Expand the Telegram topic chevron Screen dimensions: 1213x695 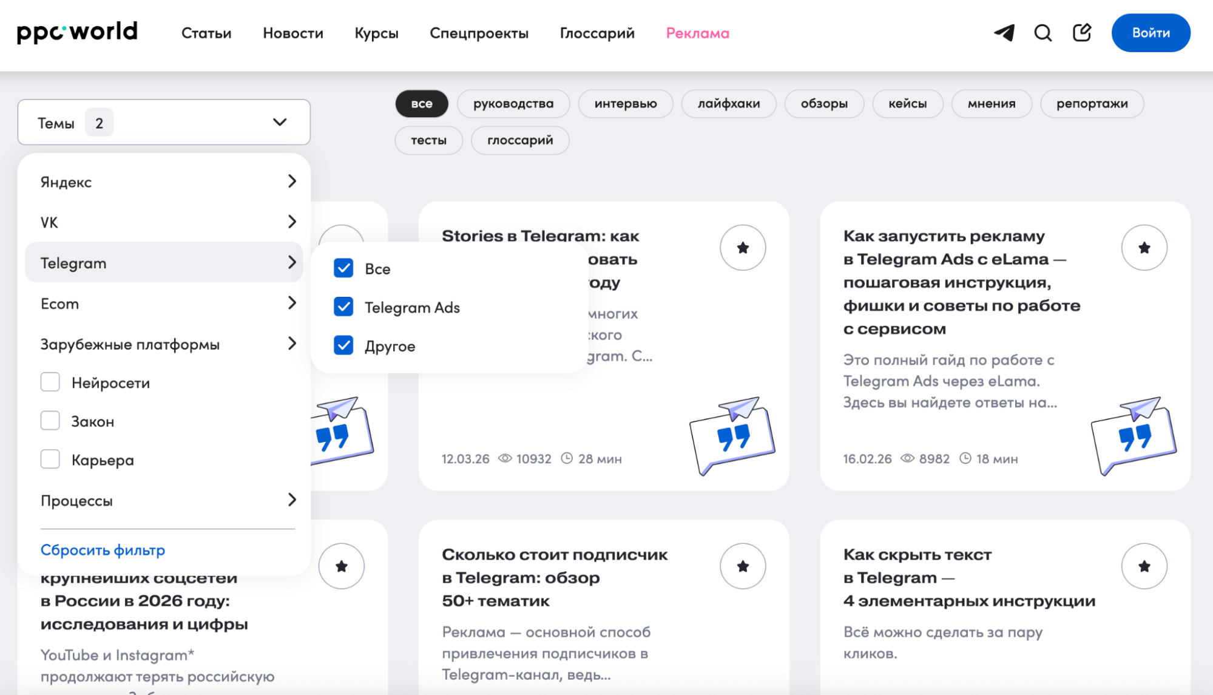tap(292, 262)
